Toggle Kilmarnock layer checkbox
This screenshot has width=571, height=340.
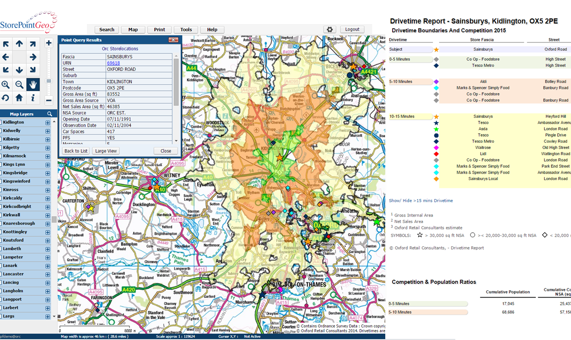(0, 156)
